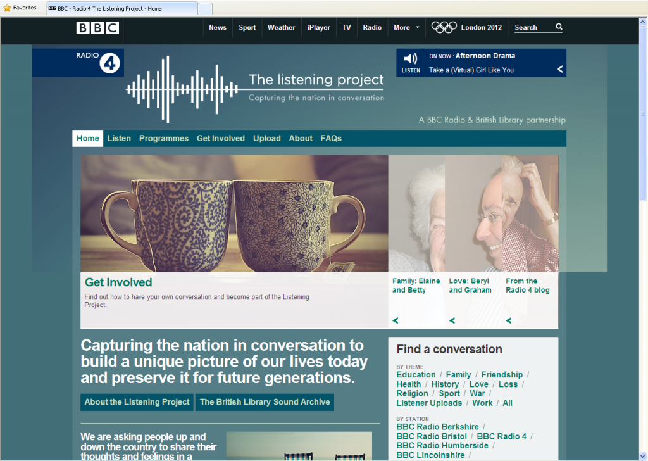Viewport: 648px width, 461px height.
Task: Click the Favorites star icon
Action: pos(7,8)
